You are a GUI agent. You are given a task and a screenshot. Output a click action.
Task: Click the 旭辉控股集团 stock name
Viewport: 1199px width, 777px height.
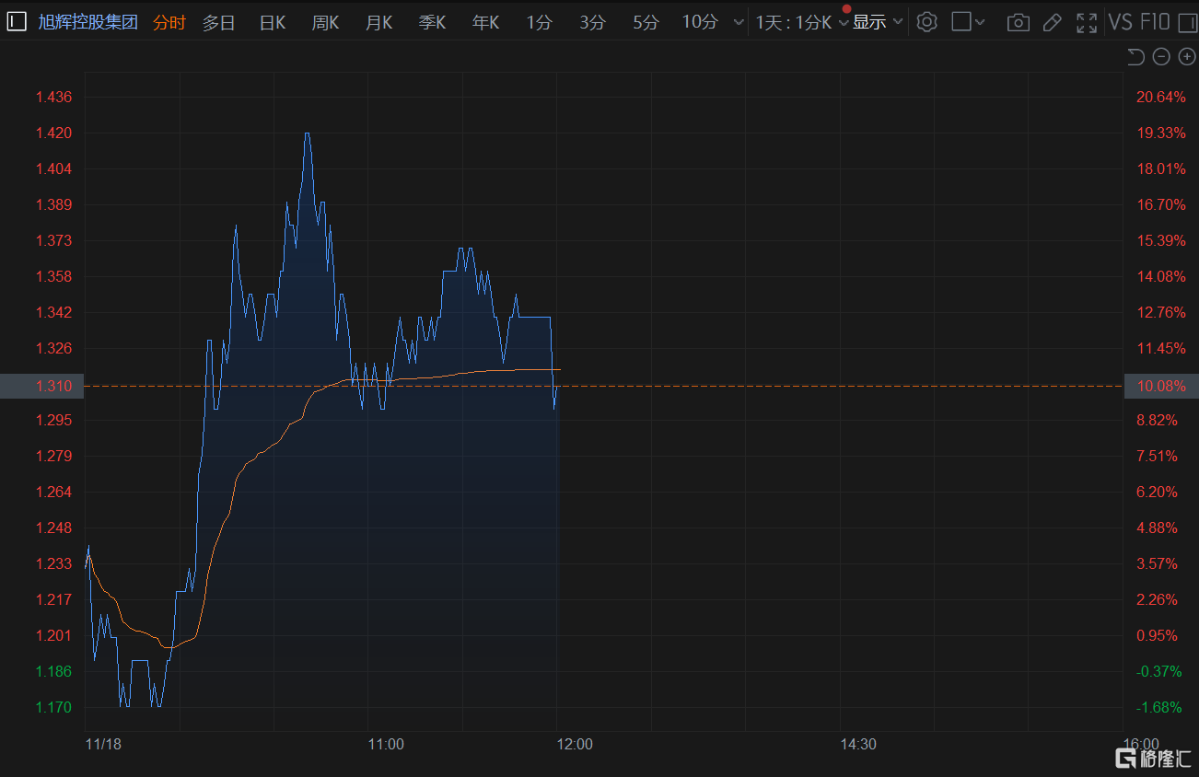87,22
